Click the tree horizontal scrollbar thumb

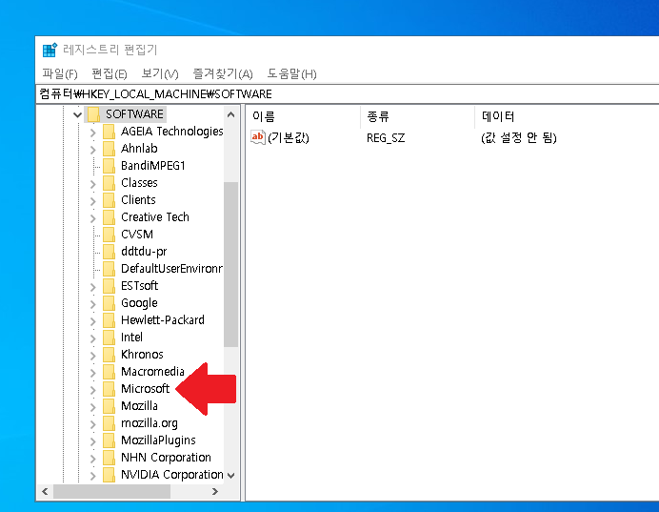111,491
